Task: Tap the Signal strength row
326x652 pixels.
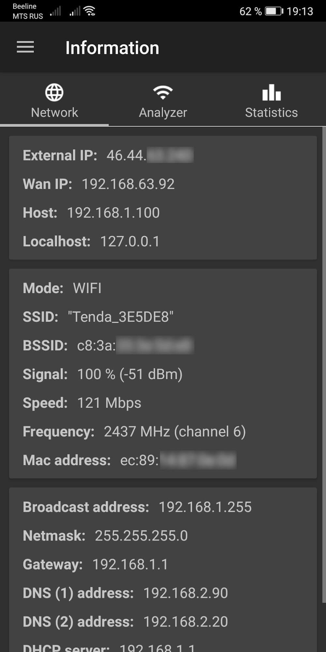Action: pos(102,374)
